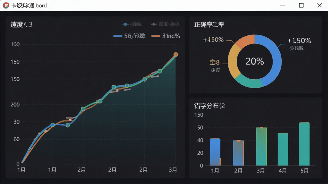Click the 100 y-axis label on the line chart
Screen dimensions: 328x184
[15, 44]
